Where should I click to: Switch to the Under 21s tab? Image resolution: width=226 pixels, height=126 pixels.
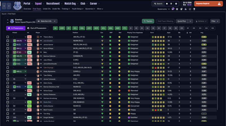[x=47, y=9]
